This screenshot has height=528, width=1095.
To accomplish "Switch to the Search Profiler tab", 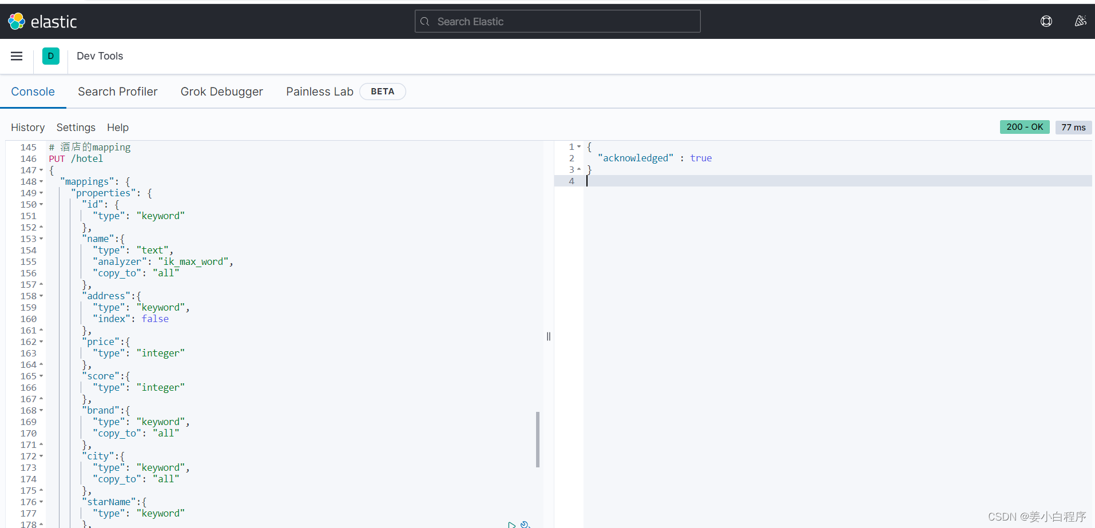I will (x=117, y=92).
